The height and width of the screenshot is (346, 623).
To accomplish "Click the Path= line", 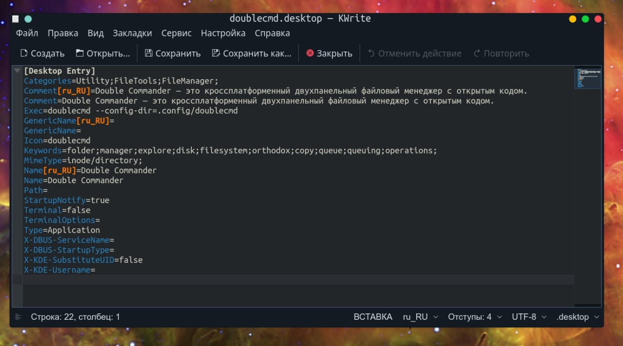I will pyautogui.click(x=36, y=190).
